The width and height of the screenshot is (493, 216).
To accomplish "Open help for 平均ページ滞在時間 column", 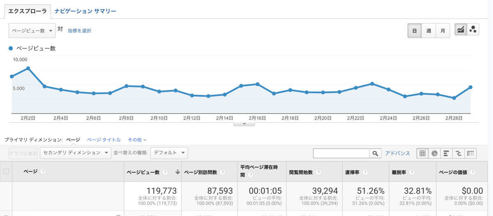I will (x=250, y=175).
